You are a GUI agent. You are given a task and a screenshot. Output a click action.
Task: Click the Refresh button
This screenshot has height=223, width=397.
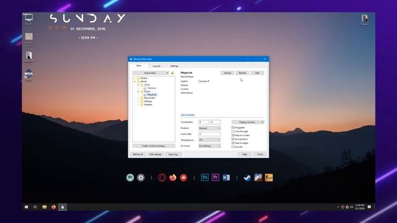(x=243, y=73)
